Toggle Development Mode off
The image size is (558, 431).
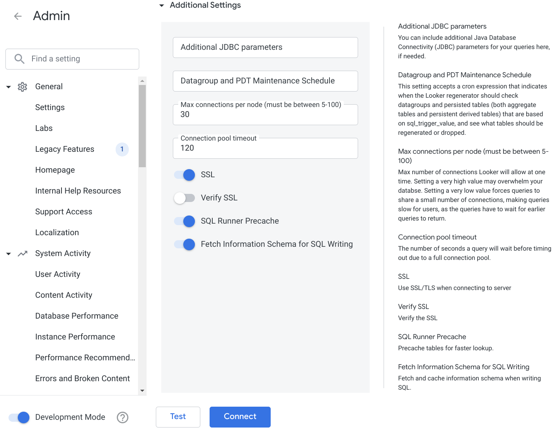pyautogui.click(x=18, y=417)
